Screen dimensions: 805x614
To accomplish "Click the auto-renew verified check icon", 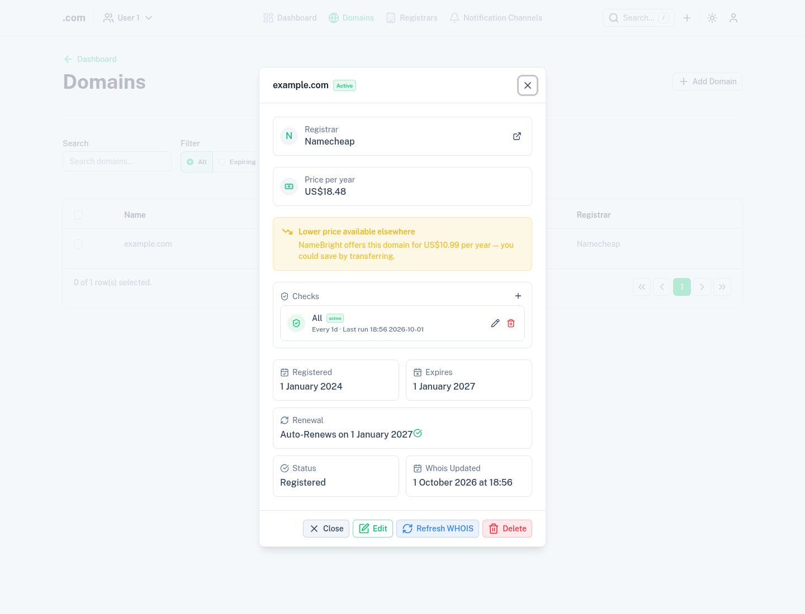I will click(418, 433).
